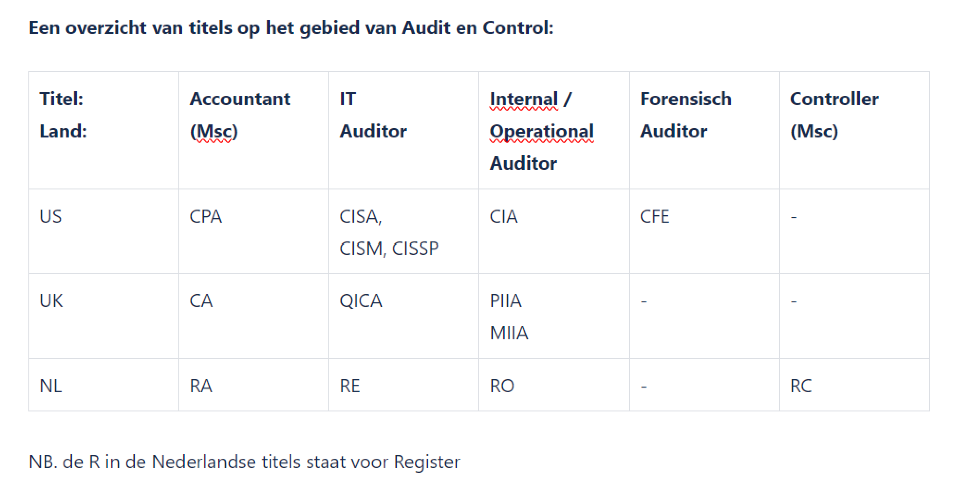
Task: Select the 'US' row label
Action: (x=51, y=217)
